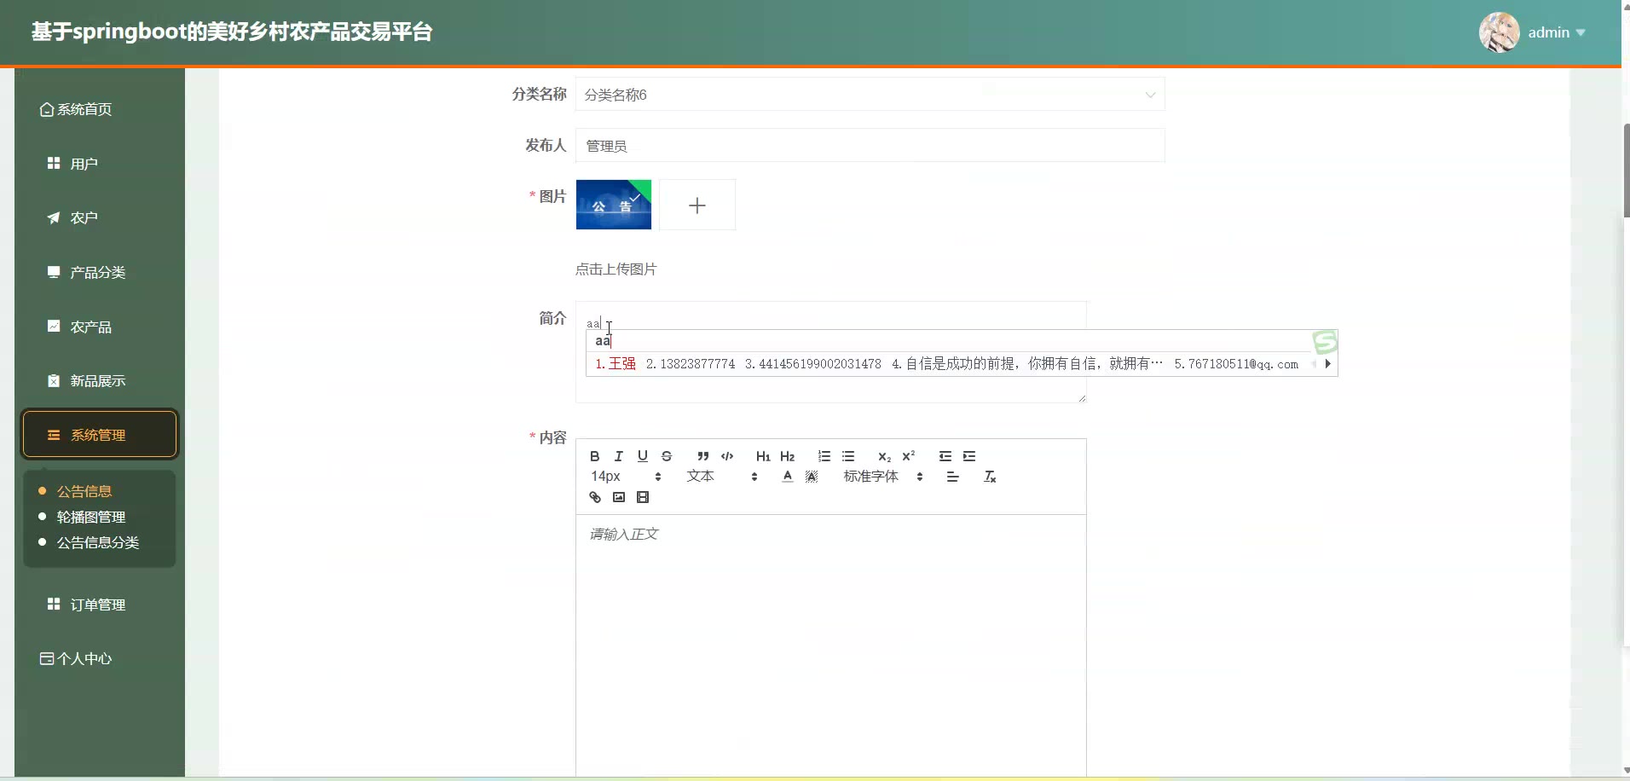Image resolution: width=1630 pixels, height=781 pixels.
Task: Toggle underline formatting in the editor
Action: pos(643,456)
